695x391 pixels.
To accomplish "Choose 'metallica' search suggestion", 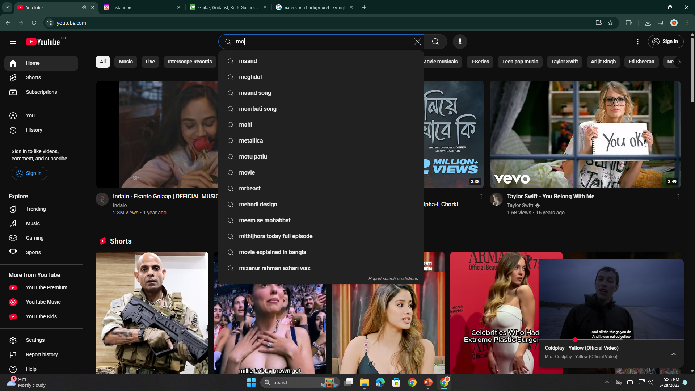I will point(321,141).
